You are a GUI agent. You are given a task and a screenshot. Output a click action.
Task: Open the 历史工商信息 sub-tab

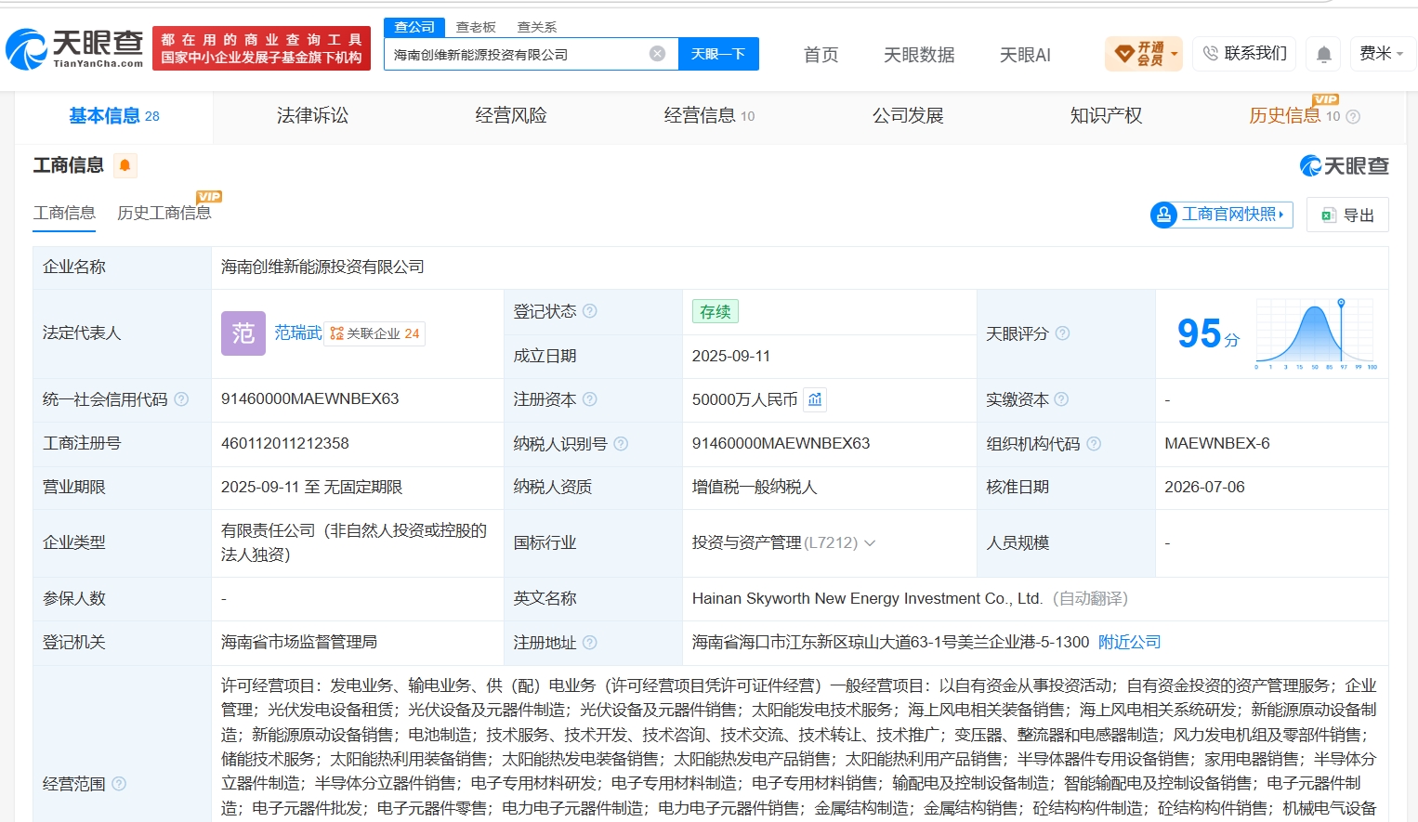tap(164, 213)
